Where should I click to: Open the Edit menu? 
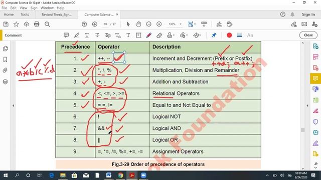pyautogui.click(x=14, y=8)
